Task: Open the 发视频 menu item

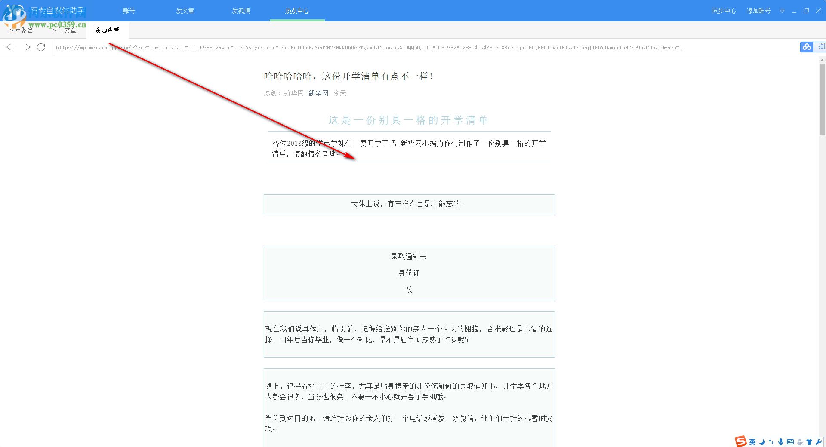Action: point(240,11)
